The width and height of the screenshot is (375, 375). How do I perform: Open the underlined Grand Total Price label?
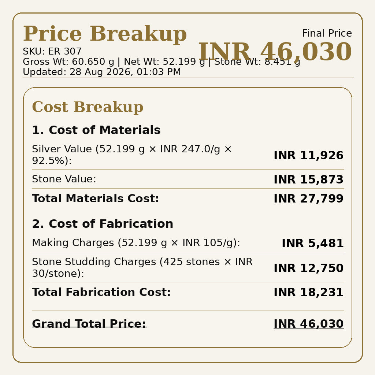(x=89, y=324)
